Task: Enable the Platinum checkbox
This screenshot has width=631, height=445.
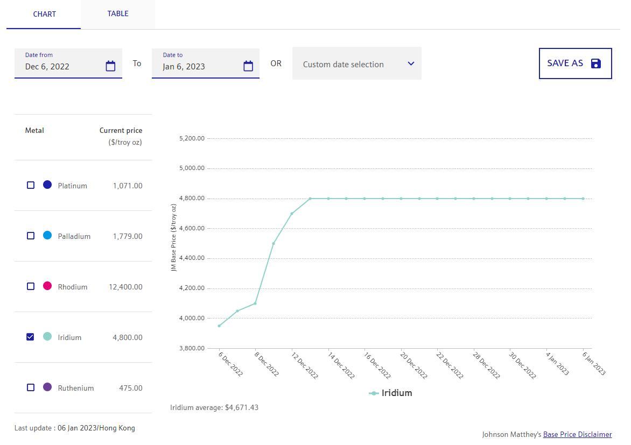Action: click(x=31, y=185)
